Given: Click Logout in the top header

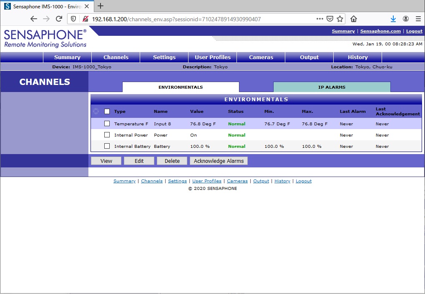Looking at the screenshot, I should pyautogui.click(x=414, y=31).
